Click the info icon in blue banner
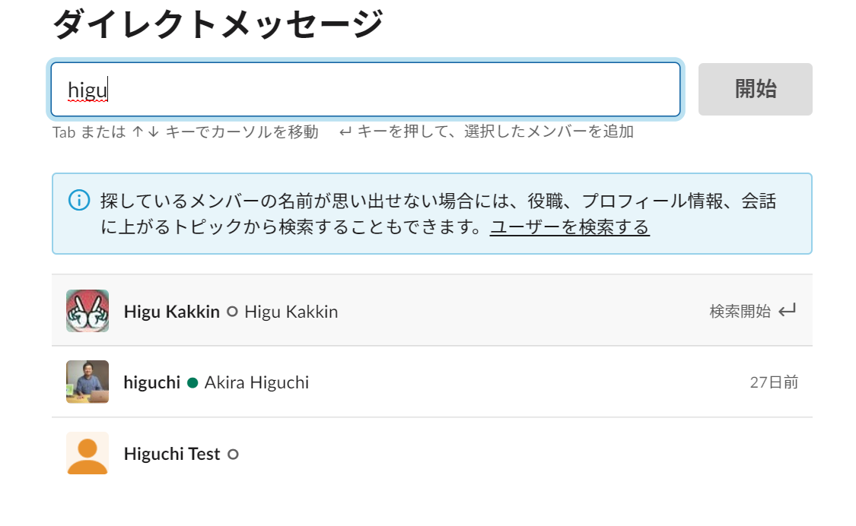The image size is (856, 526). pos(79,200)
